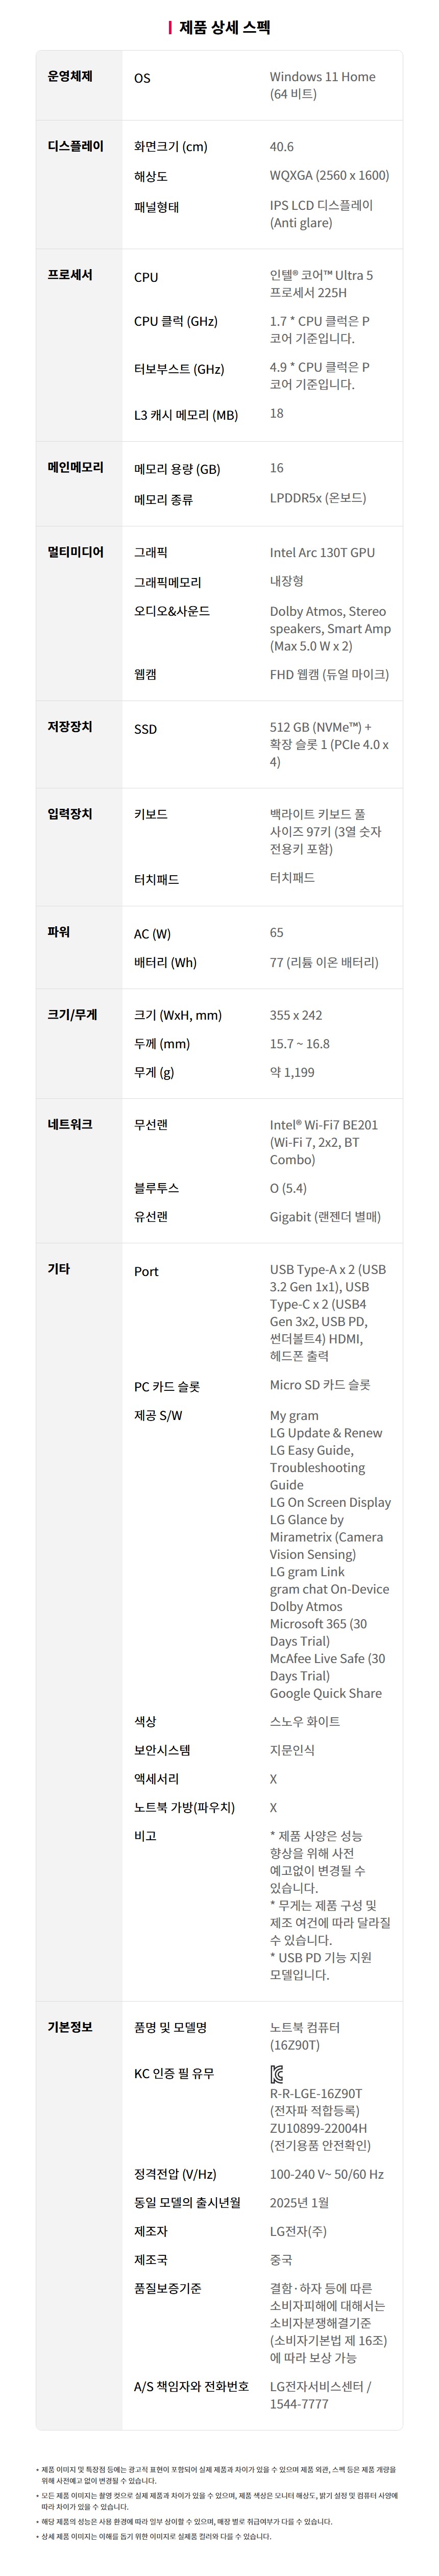Select the 디스플레이 section header
The height and width of the screenshot is (2576, 439).
[x=75, y=146]
